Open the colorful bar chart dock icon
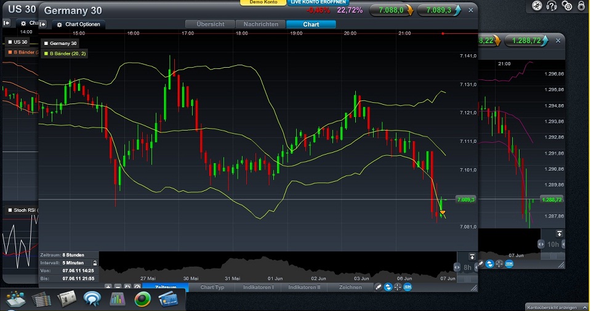 click(117, 299)
